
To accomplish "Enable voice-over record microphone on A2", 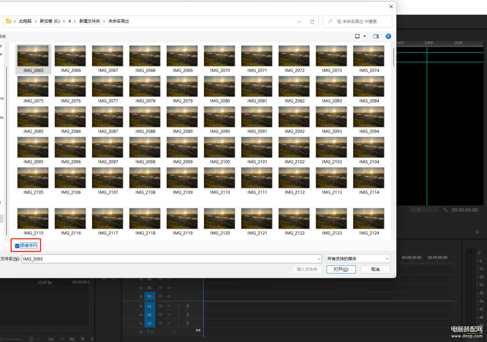I will (x=188, y=314).
